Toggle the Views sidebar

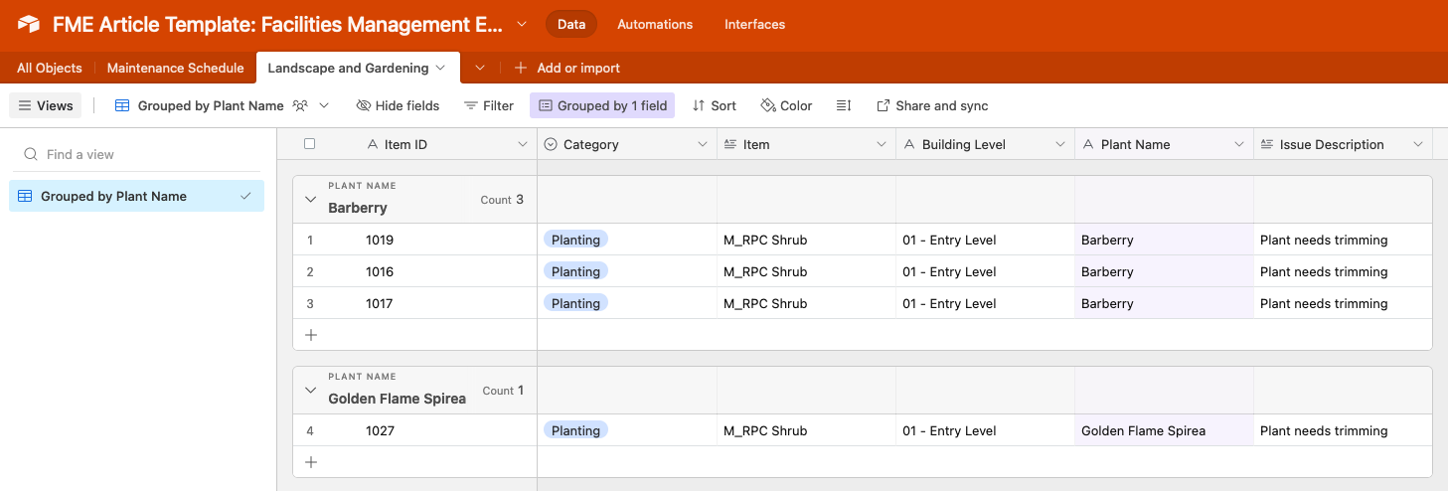[x=46, y=105]
